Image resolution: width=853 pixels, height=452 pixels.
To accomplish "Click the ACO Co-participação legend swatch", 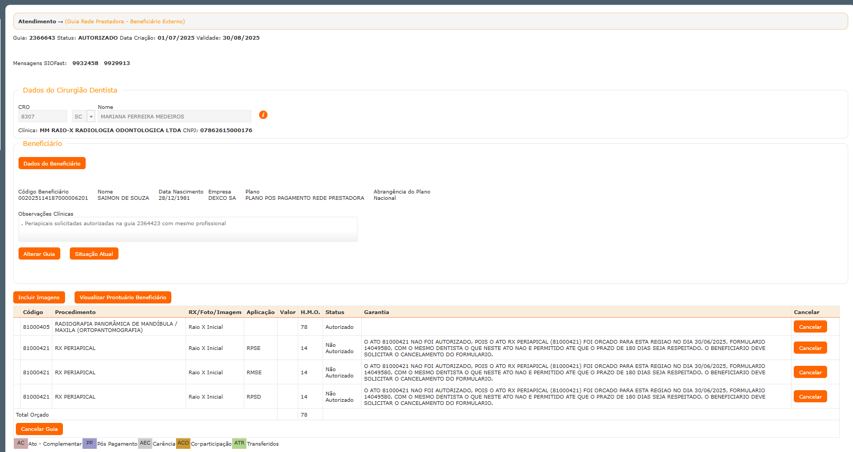I will click(183, 444).
